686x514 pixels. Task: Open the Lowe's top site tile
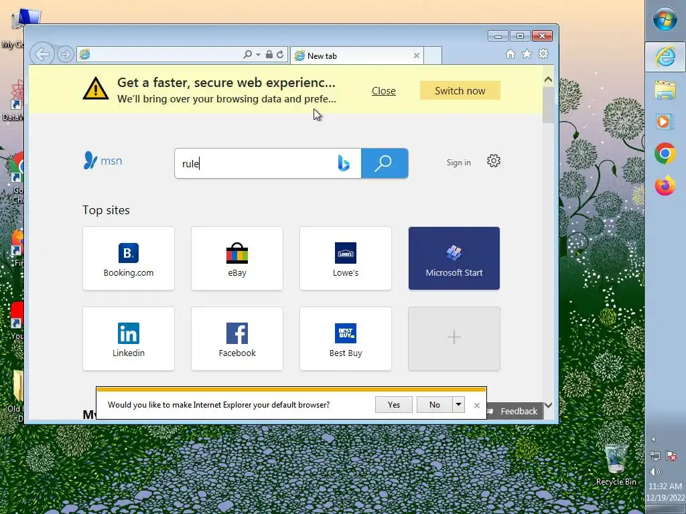tap(346, 258)
